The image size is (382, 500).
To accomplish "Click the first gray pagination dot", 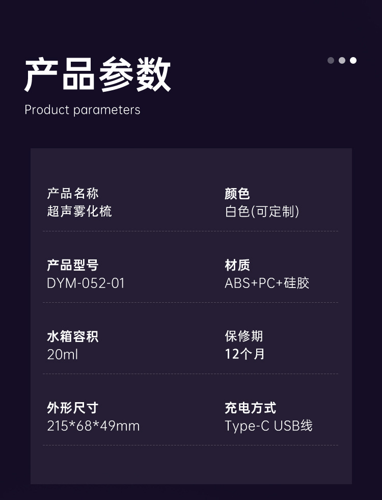I will (x=331, y=60).
